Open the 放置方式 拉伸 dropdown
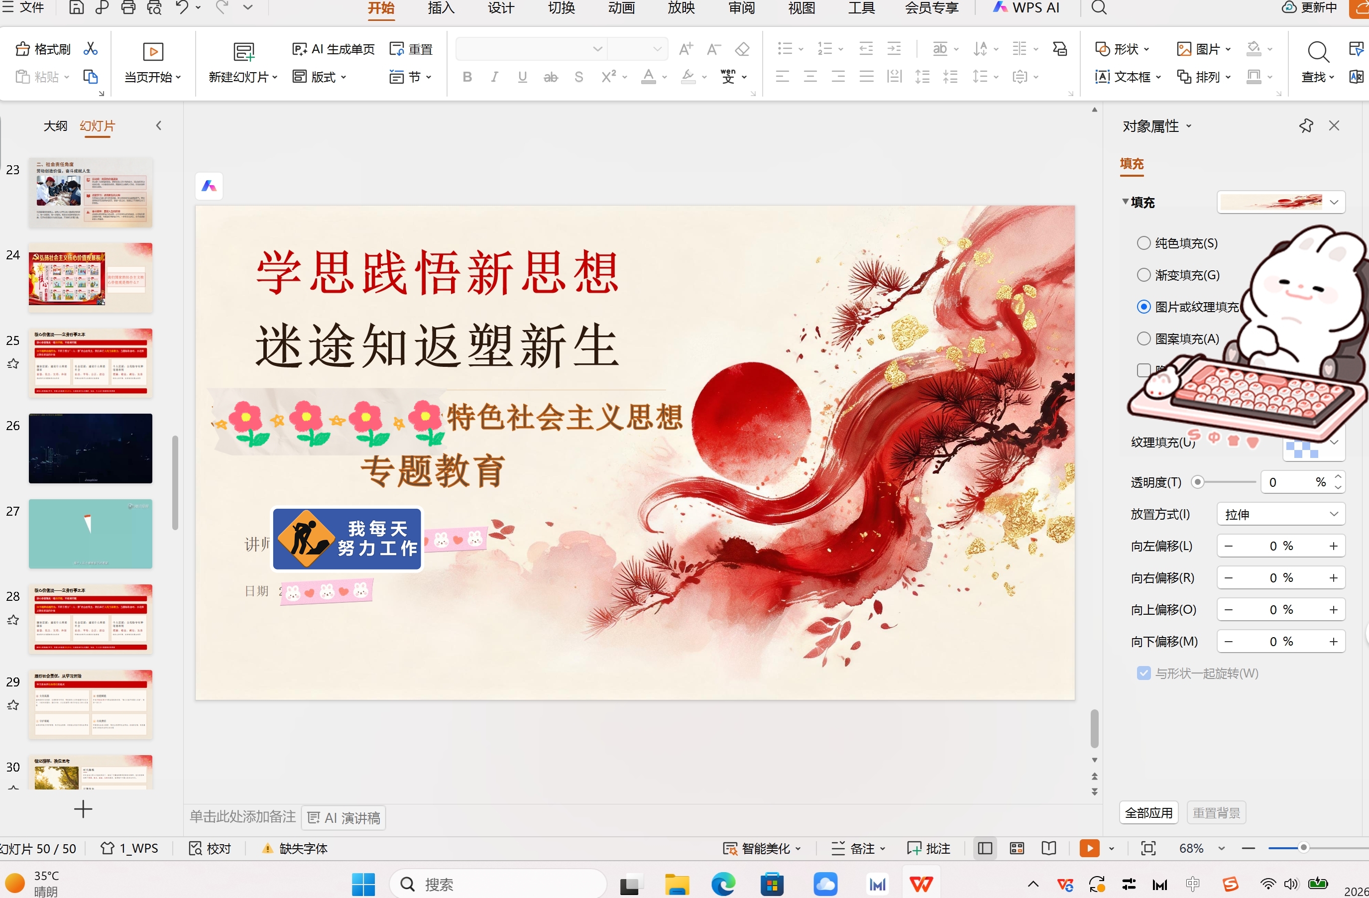The height and width of the screenshot is (898, 1369). click(x=1281, y=514)
